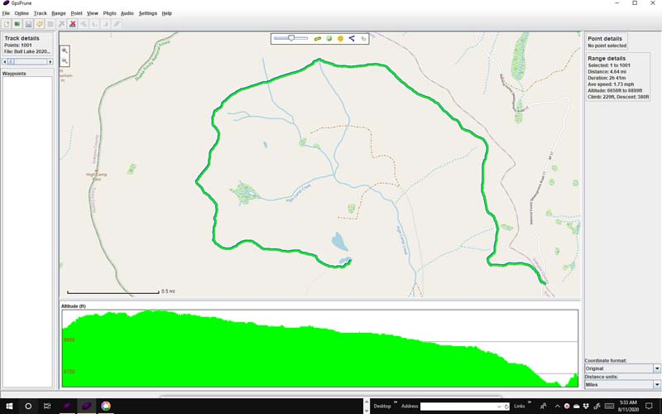Screen dimensions: 662x414
Task: Click the yellow scale bar icon
Action: [316, 38]
